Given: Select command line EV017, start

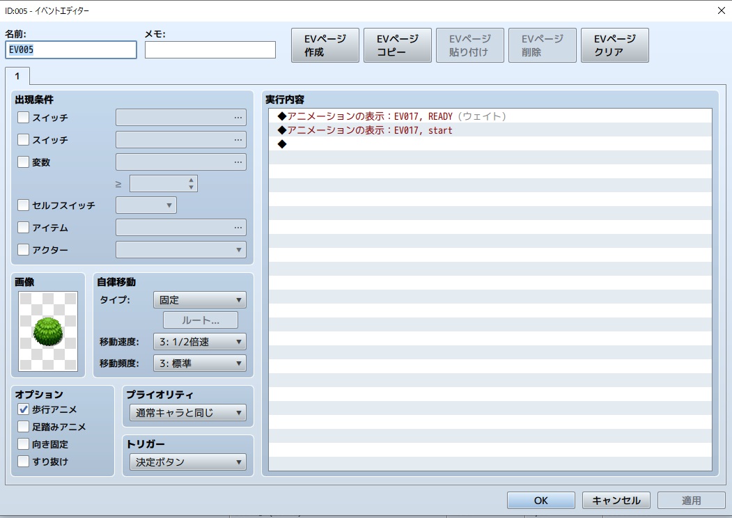Looking at the screenshot, I should point(490,129).
